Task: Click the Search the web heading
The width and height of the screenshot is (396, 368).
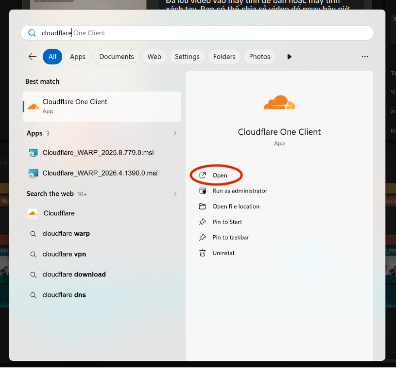Action: point(50,194)
